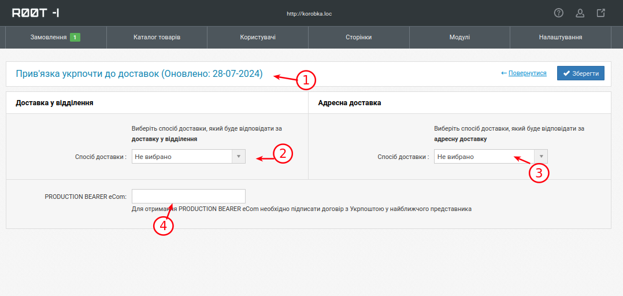Open the Налаштування menu
623x296 pixels.
561,38
